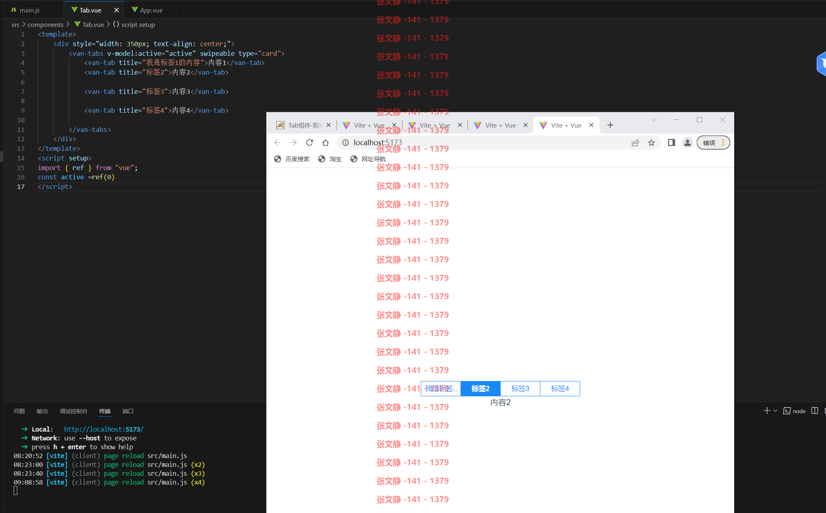Share this page icon in address bar

point(635,142)
